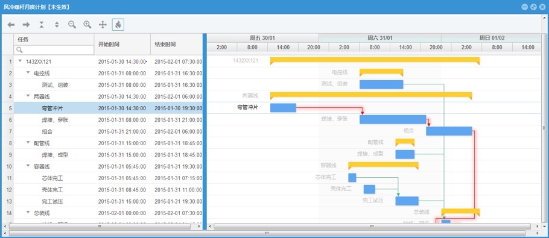Click the 焊接、成型 blue task bar

point(405,154)
